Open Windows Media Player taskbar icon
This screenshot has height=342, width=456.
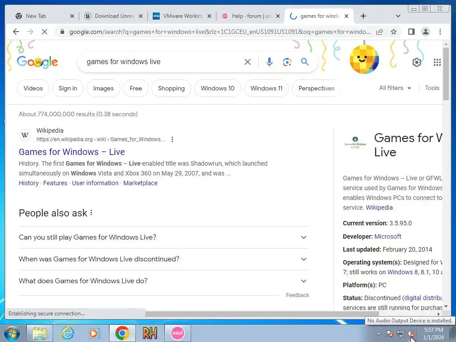(94, 333)
